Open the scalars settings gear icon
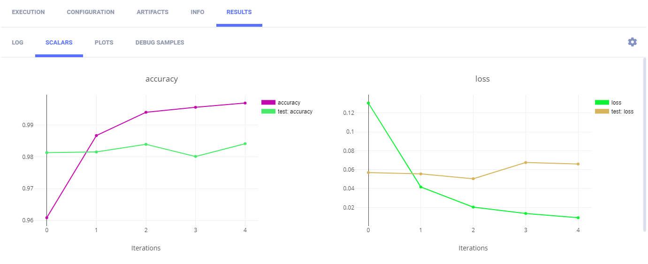The width and height of the screenshot is (648, 264). pos(632,42)
